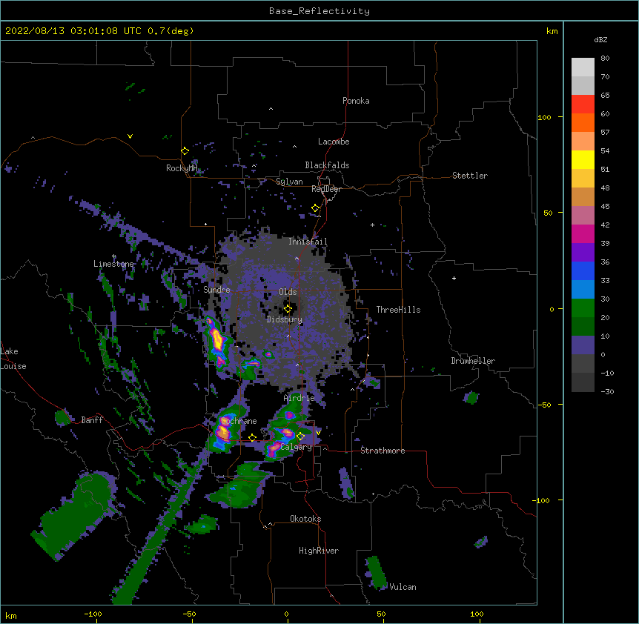Click the Banff label

coord(92,420)
